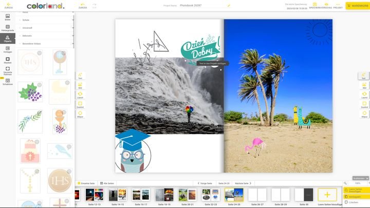This screenshot has height=208, width=370.
Task: Click the Vorschau eye icon
Action: click(x=326, y=5)
